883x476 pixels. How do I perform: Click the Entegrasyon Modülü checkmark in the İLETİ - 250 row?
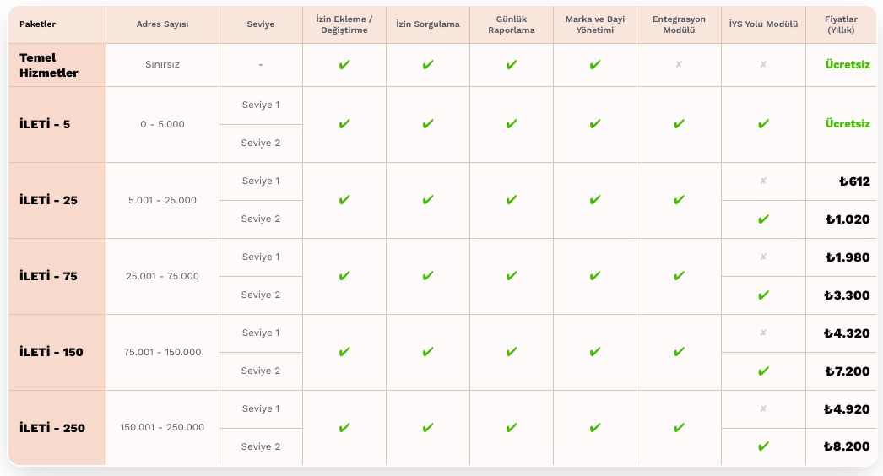[679, 428]
